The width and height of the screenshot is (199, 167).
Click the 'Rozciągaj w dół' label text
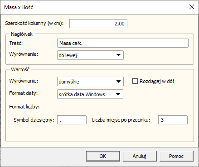pyautogui.click(x=157, y=81)
